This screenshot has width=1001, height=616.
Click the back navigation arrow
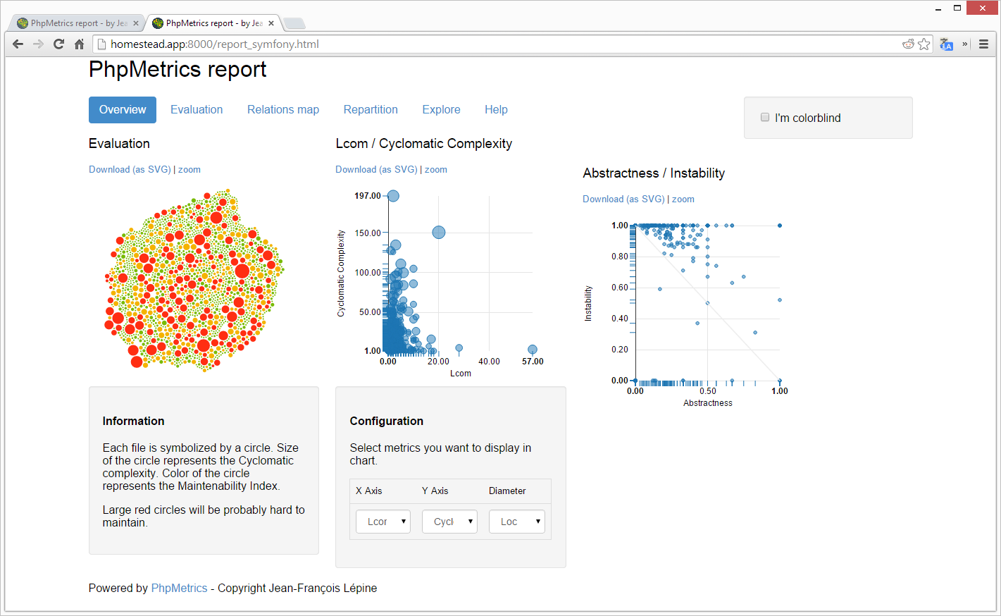[18, 44]
